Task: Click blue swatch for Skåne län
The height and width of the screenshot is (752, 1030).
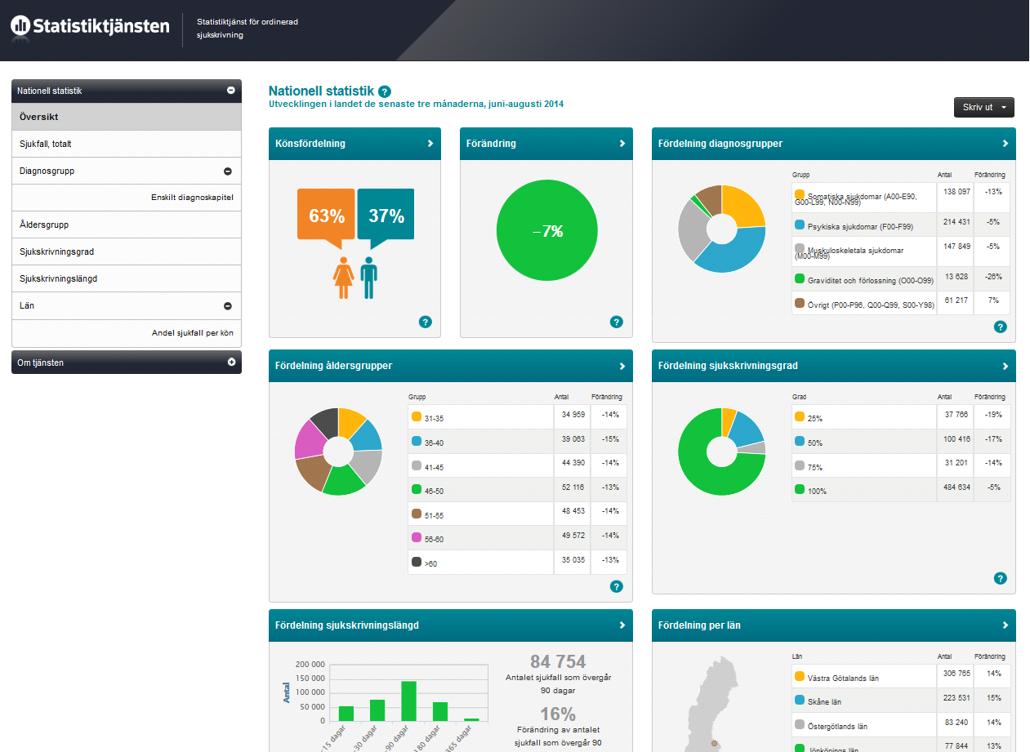Action: [x=800, y=701]
